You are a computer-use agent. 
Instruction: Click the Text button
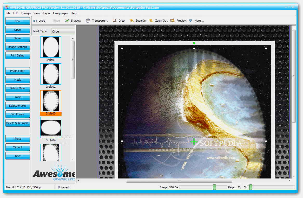click(18, 156)
